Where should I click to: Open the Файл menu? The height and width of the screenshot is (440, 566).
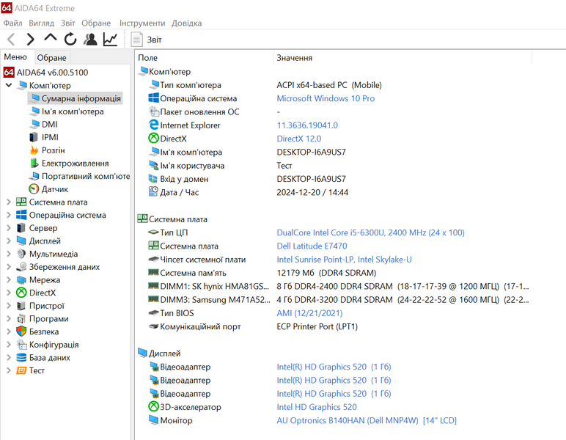click(x=12, y=23)
